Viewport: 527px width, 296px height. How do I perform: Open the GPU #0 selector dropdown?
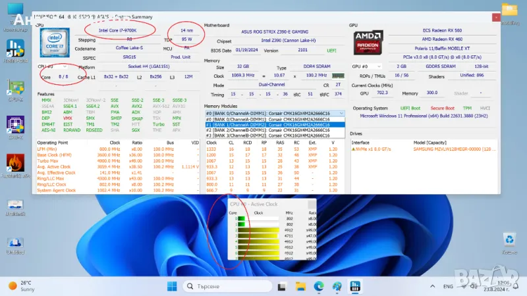point(366,66)
